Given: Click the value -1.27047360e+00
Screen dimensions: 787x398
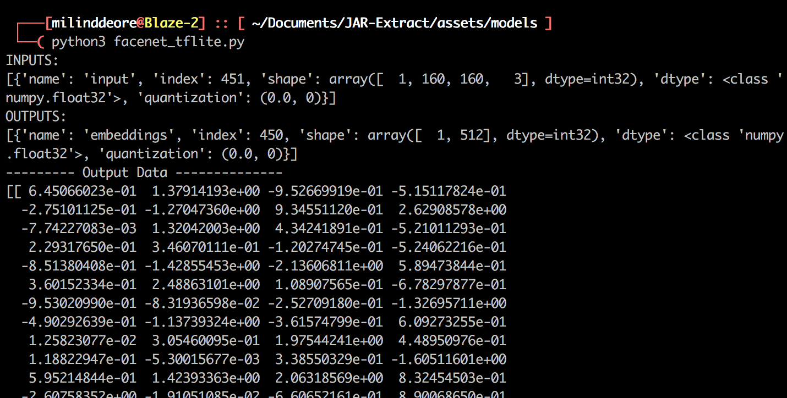Looking at the screenshot, I should click(x=202, y=210).
